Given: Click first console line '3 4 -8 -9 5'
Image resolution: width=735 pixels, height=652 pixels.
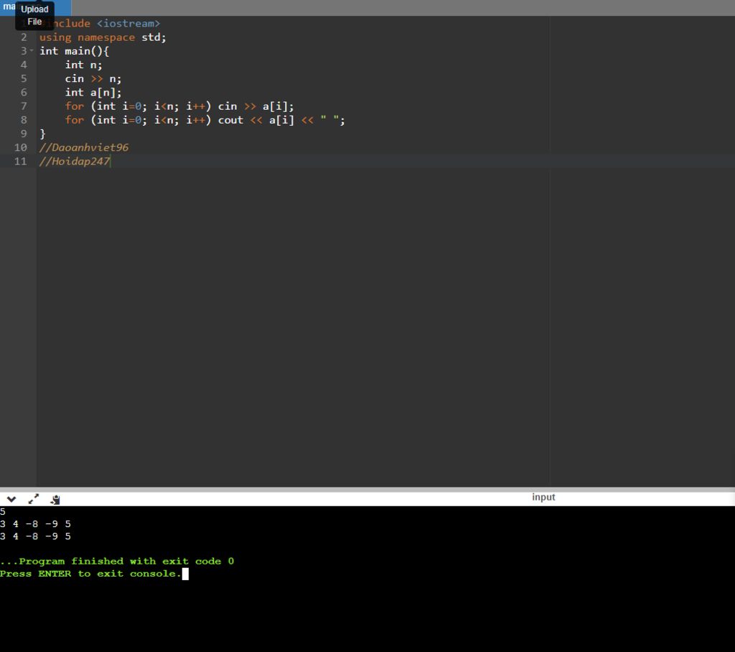Looking at the screenshot, I should [36, 524].
